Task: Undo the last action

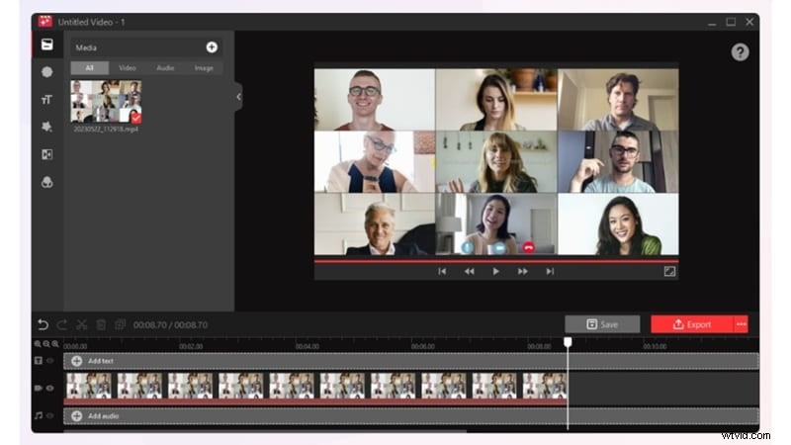Action: [x=43, y=324]
